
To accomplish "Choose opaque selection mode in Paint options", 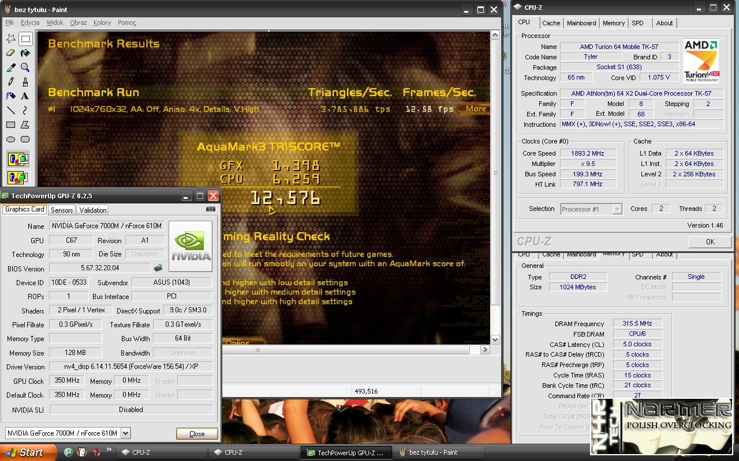I will click(18, 159).
